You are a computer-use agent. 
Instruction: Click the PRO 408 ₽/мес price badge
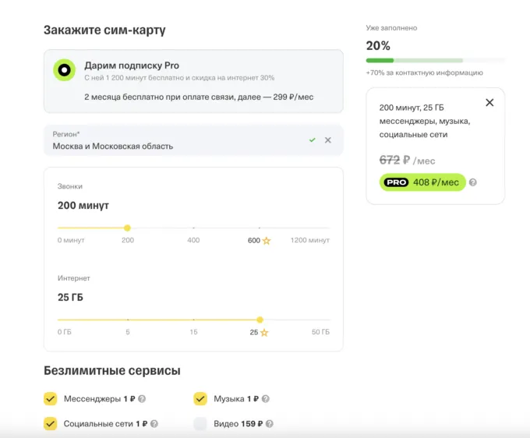pyautogui.click(x=422, y=182)
